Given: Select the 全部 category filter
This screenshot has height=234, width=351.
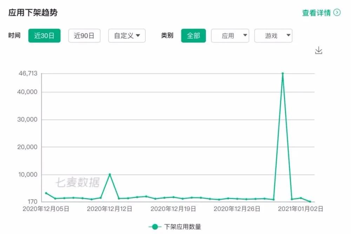Looking at the screenshot, I should [194, 35].
